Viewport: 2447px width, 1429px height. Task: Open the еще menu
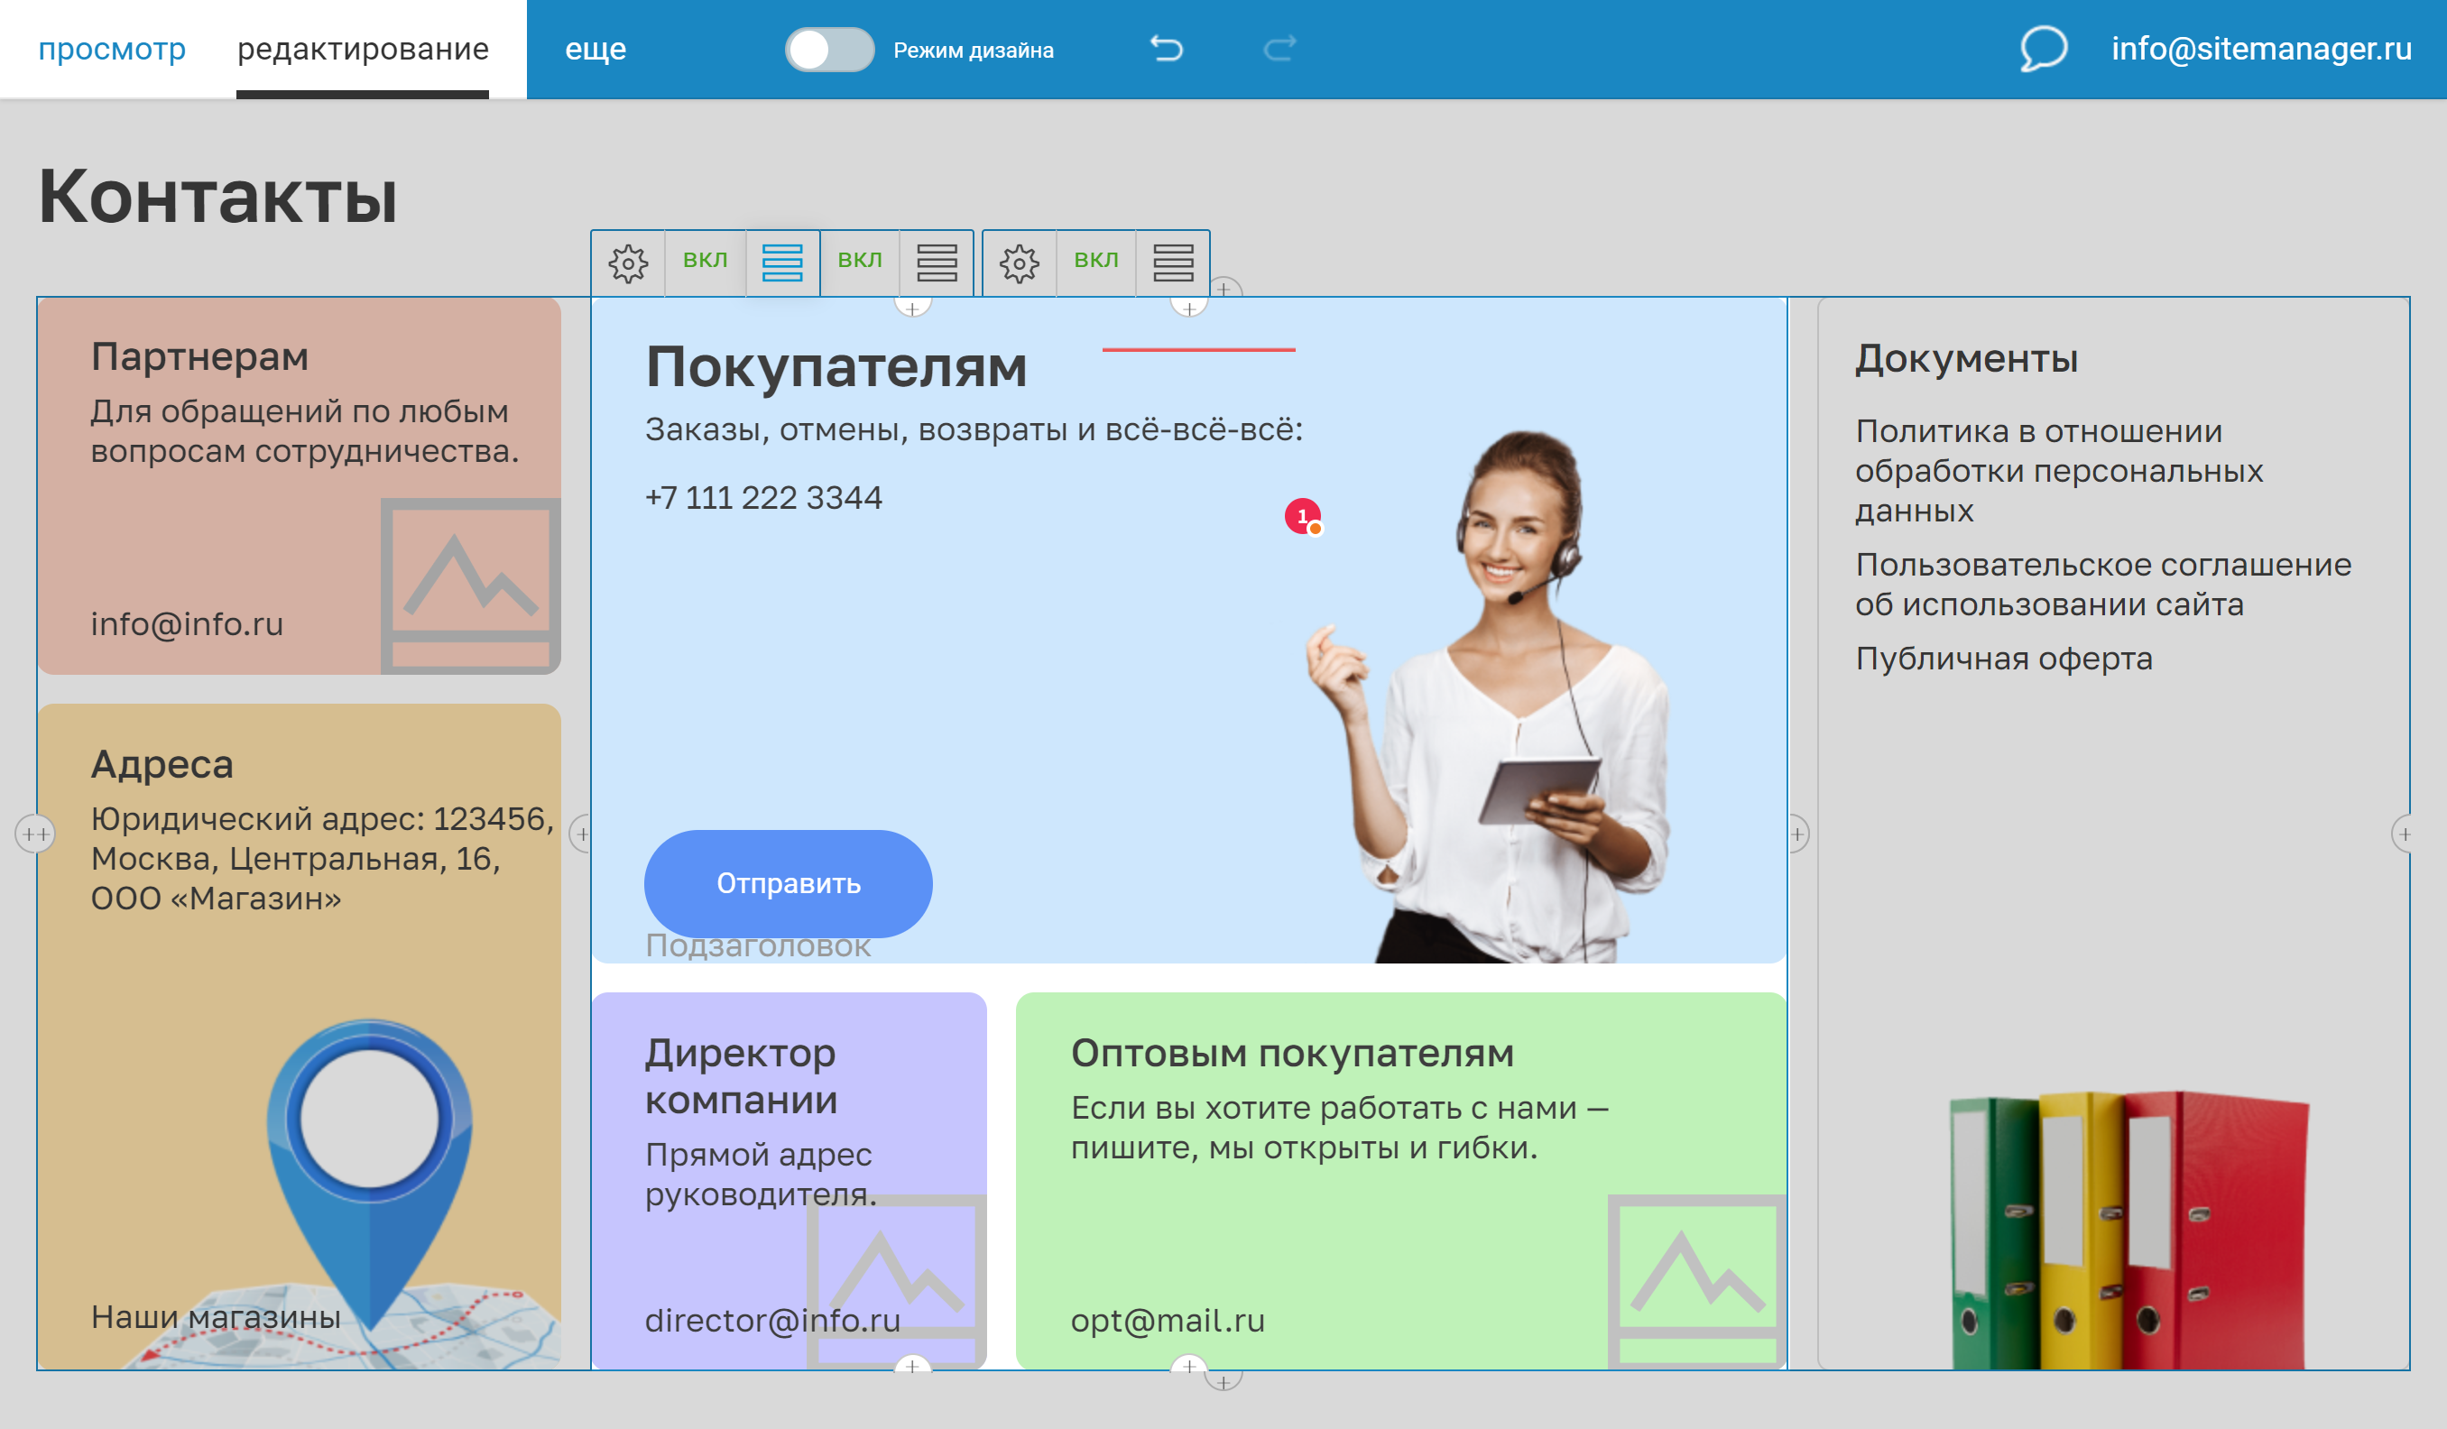click(596, 49)
